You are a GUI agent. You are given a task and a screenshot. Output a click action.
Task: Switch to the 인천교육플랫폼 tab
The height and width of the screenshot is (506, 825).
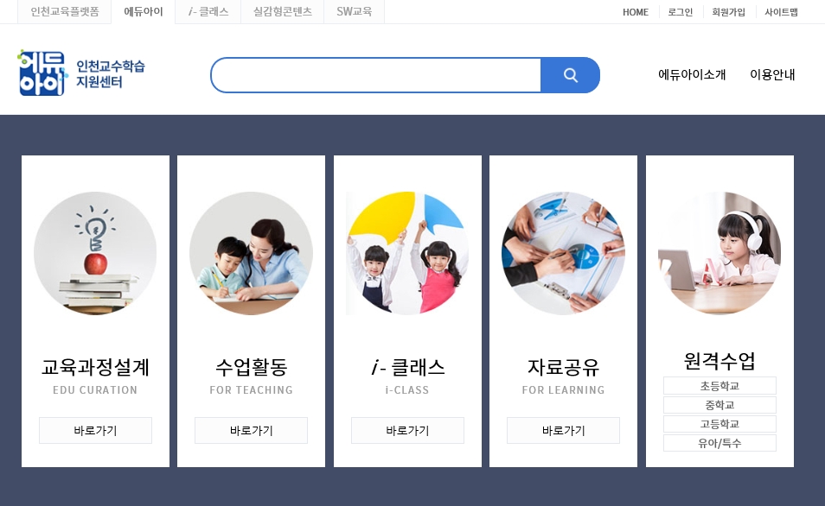pos(65,11)
